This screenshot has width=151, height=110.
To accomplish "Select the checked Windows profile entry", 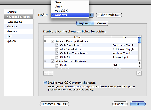I will 70,15.
